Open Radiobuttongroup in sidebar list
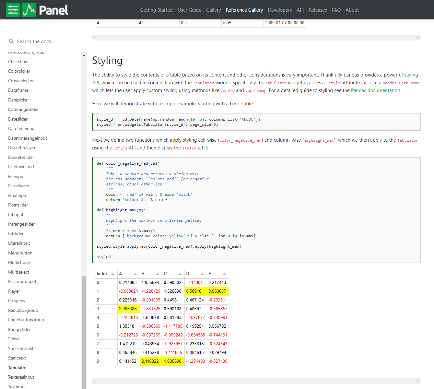This screenshot has height=389, width=434. pos(26,320)
